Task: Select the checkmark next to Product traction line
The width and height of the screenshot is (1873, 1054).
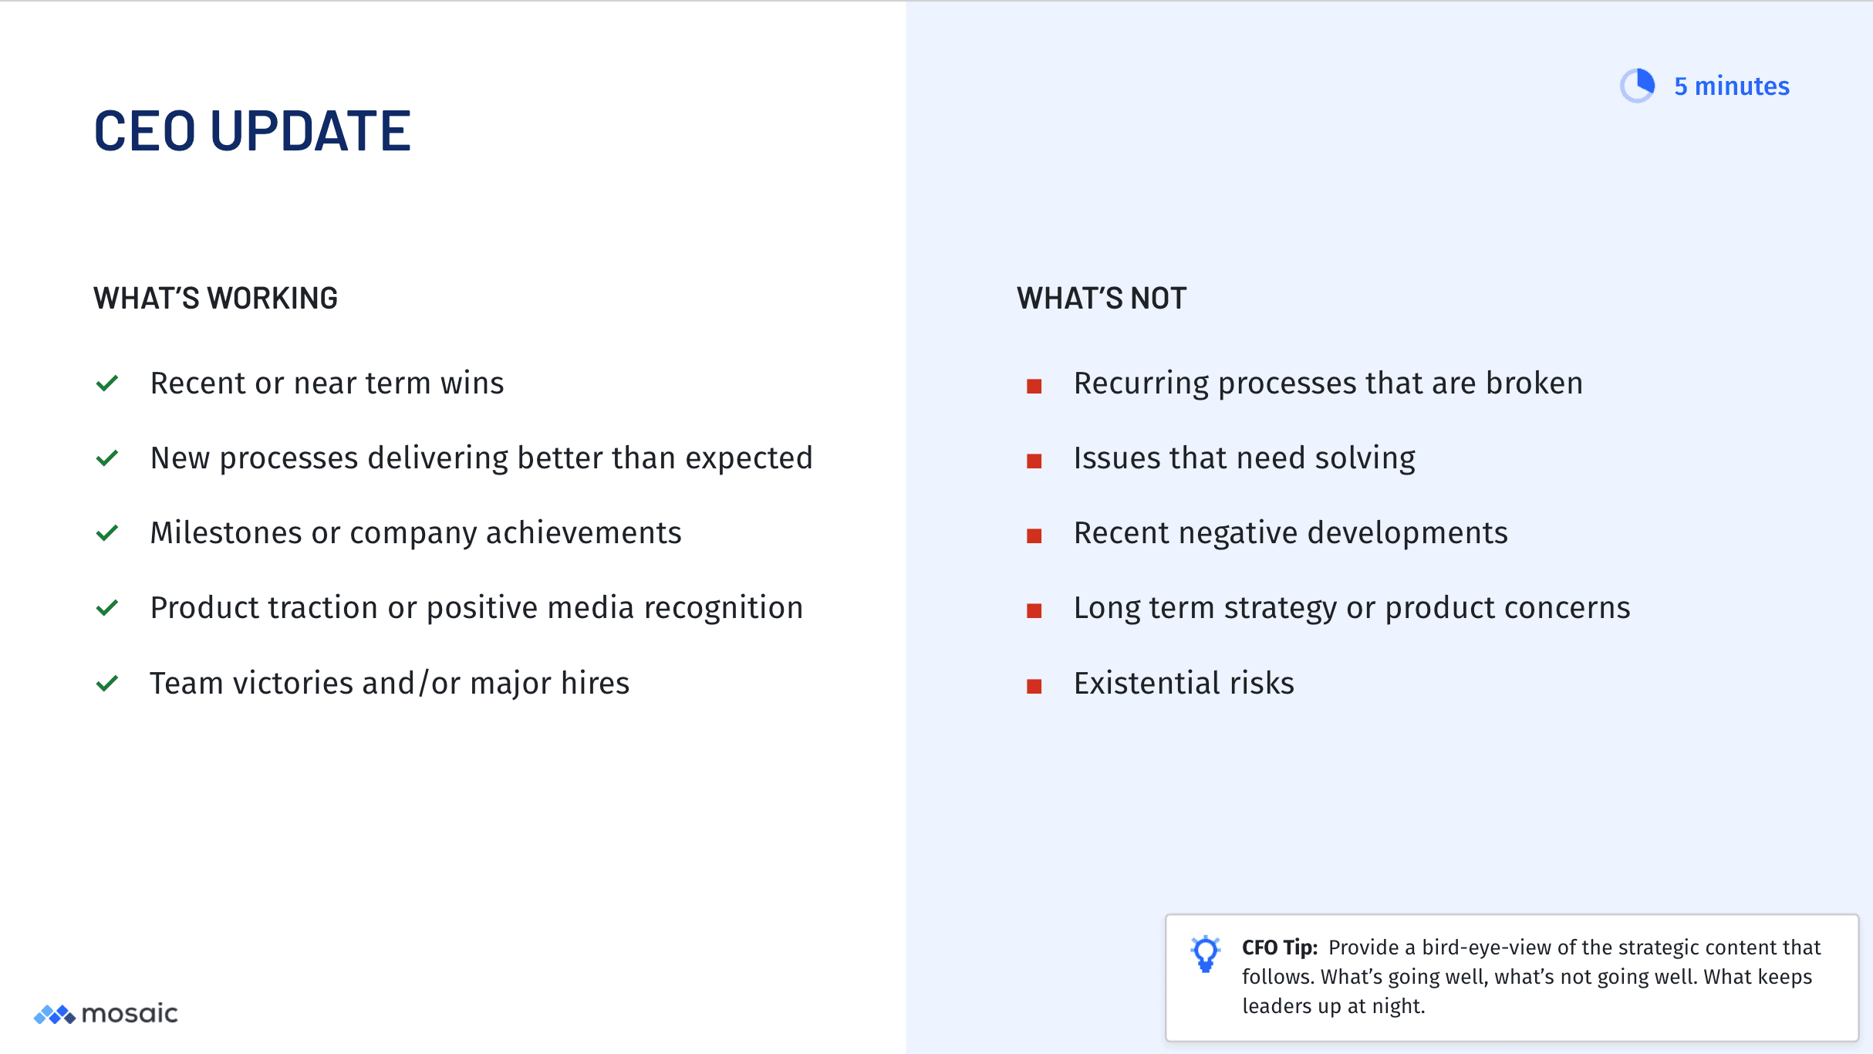Action: [107, 608]
